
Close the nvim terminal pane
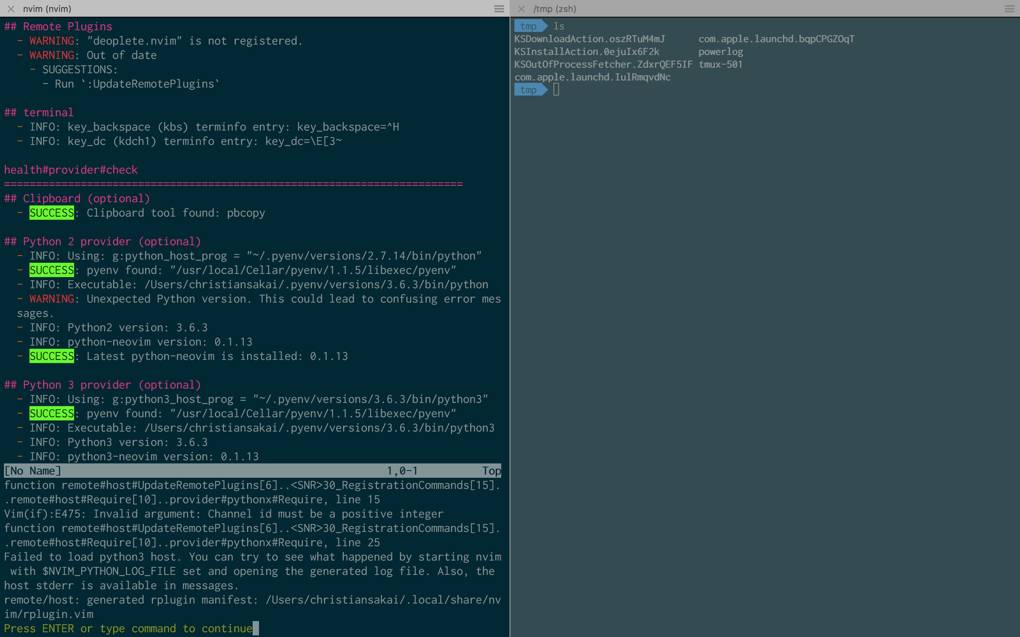(x=11, y=9)
